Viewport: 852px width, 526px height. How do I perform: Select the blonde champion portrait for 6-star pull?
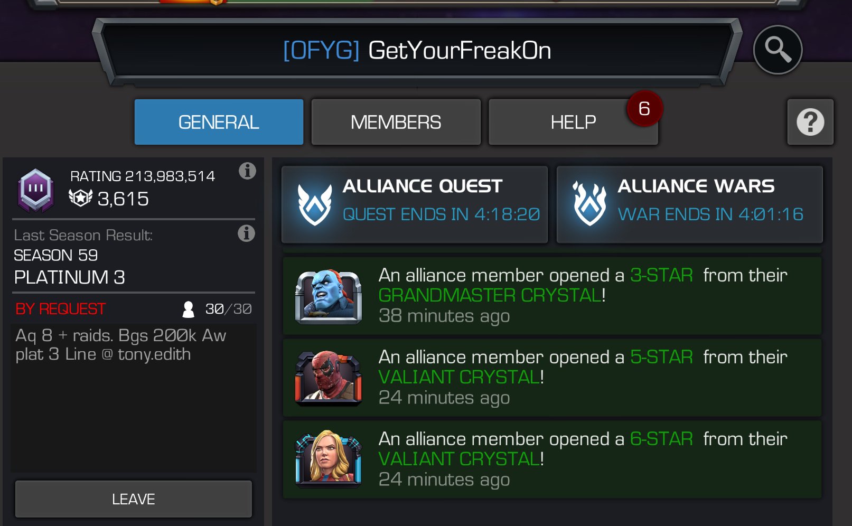click(x=329, y=458)
